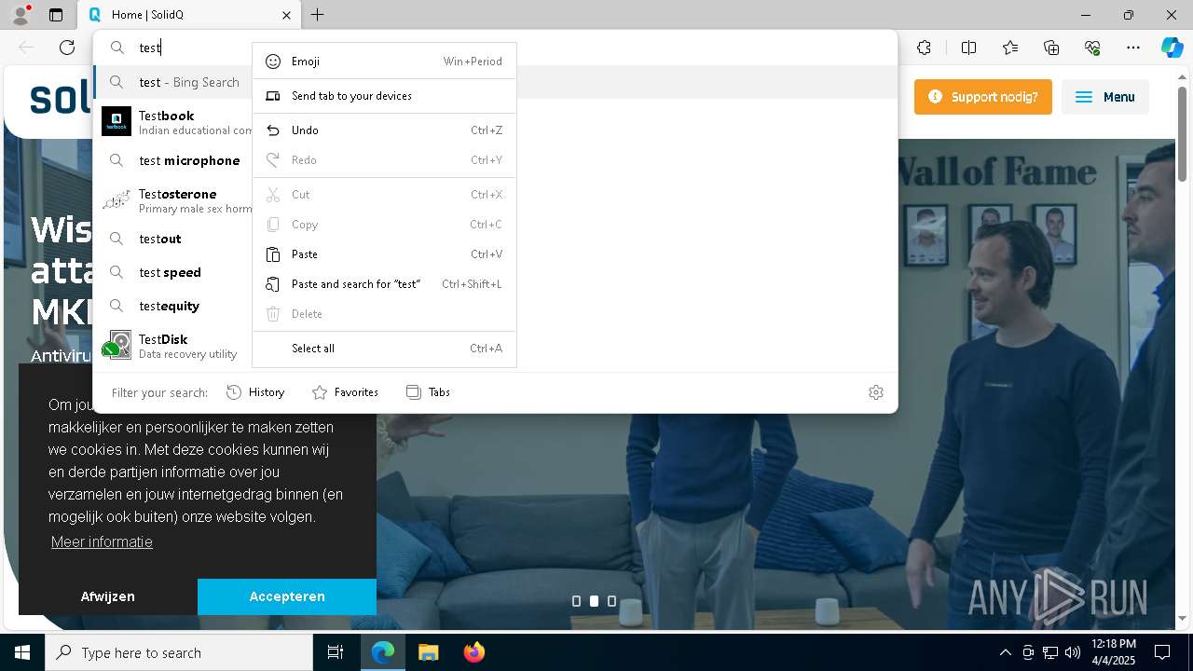This screenshot has height=671, width=1193.
Task: Click the Support nodig? button
Action: tap(983, 97)
